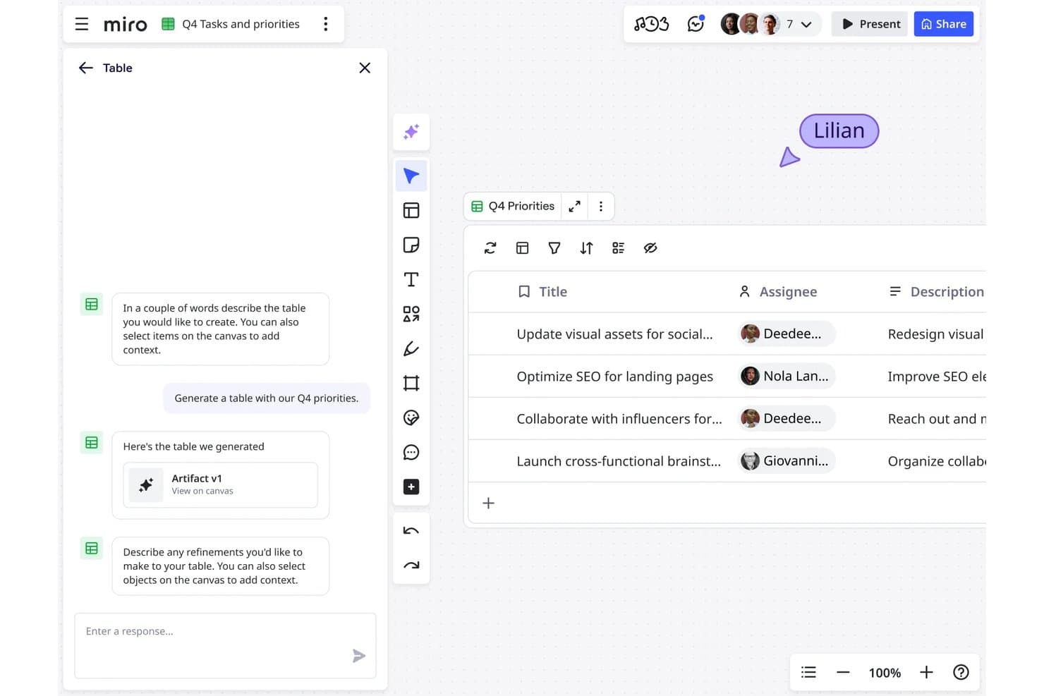The width and height of the screenshot is (1044, 696).
Task: Undo the last action
Action: pos(411,531)
